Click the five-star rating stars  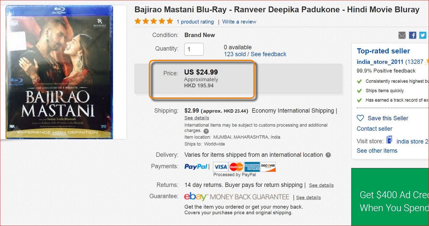[x=154, y=21]
